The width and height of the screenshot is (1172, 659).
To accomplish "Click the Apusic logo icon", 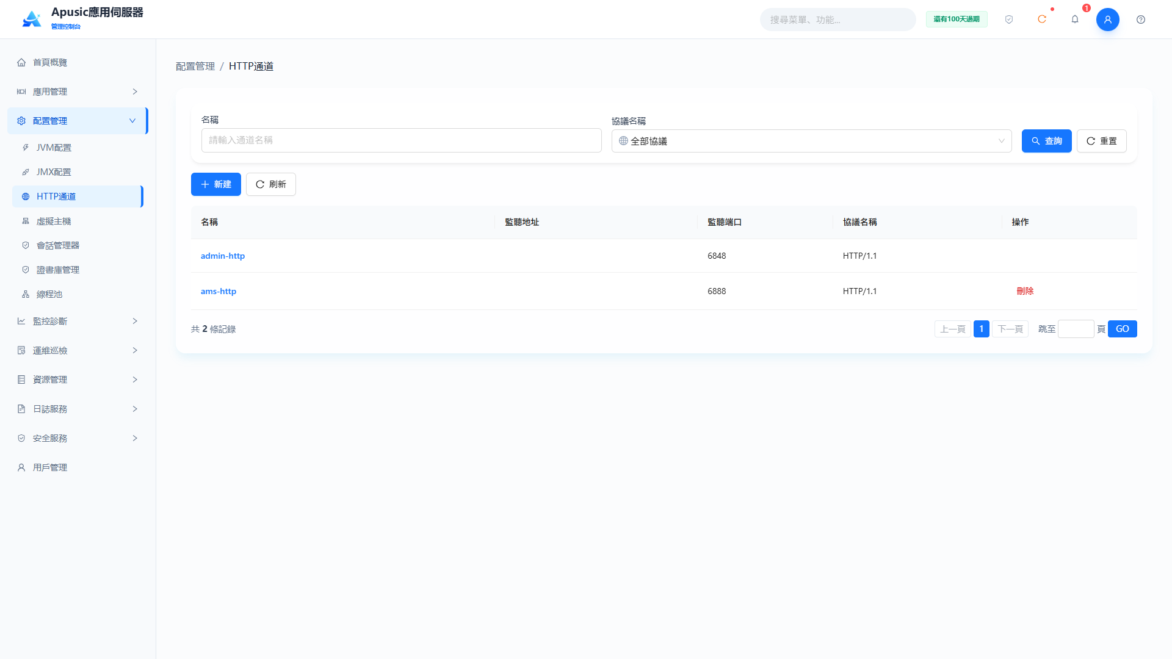I will pos(32,19).
